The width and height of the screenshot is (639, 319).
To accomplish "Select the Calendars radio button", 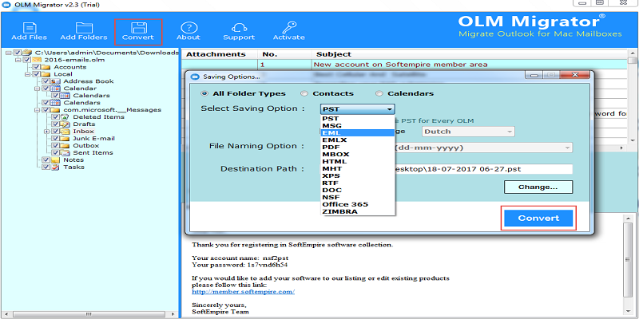I will (x=379, y=93).
